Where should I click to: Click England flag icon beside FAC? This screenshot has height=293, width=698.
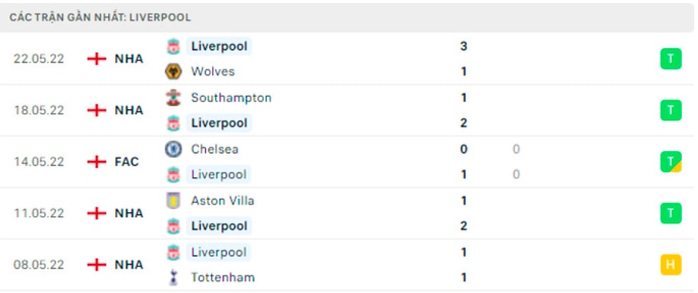[x=97, y=162]
